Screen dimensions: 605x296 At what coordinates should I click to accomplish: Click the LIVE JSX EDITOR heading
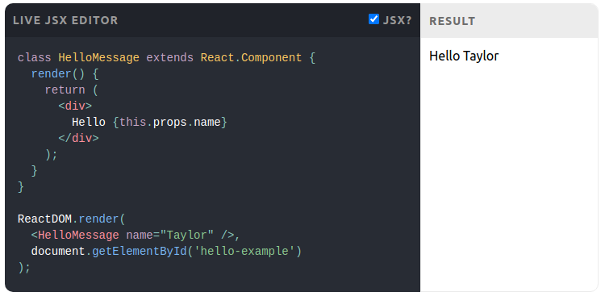[65, 20]
